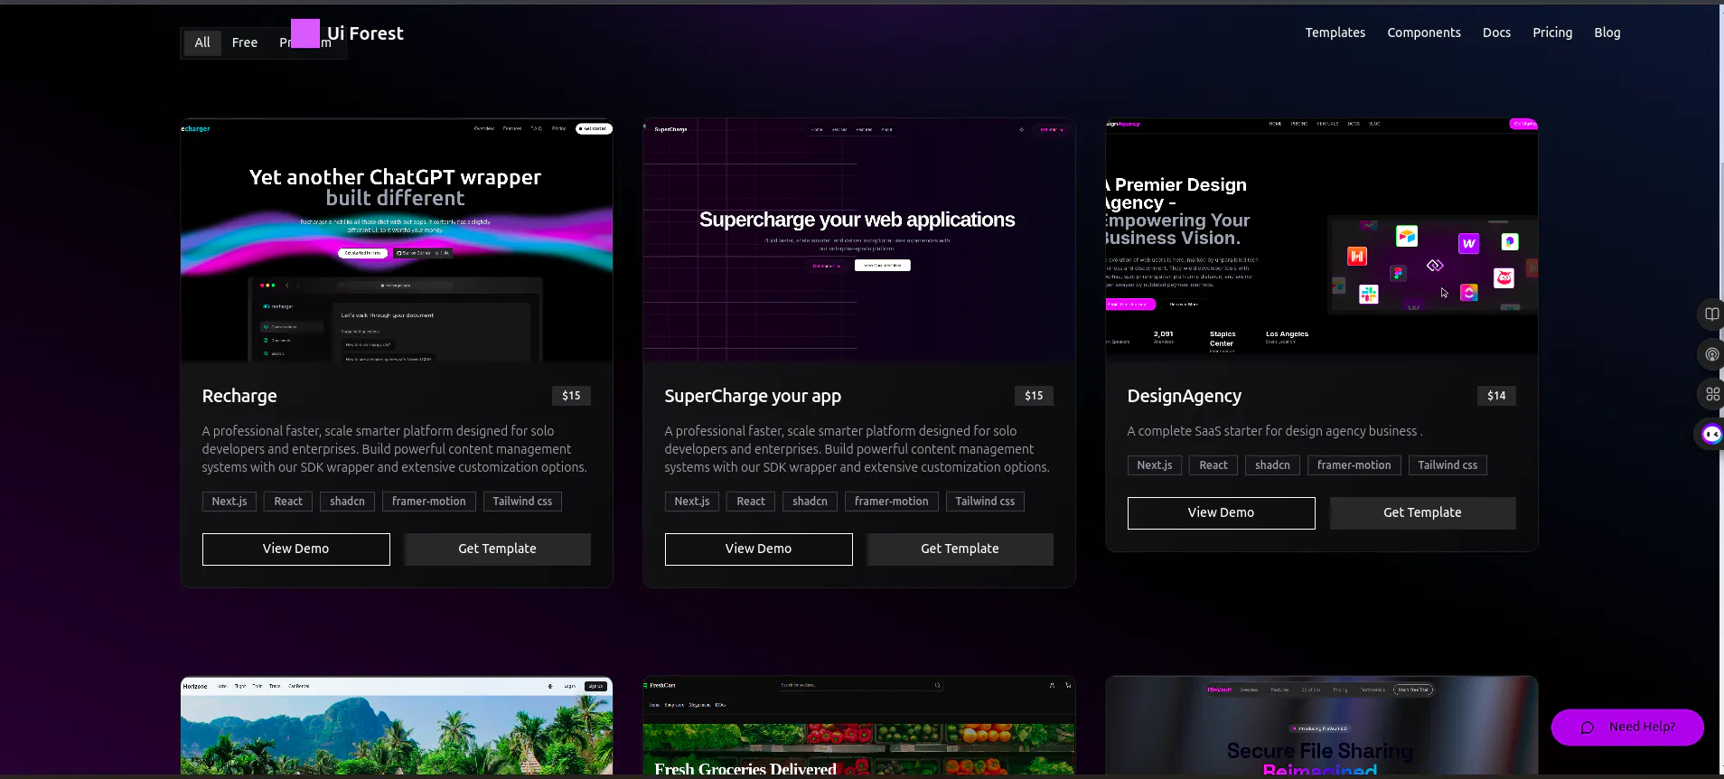
Task: Click Get Template for DesignAgency
Action: (x=1422, y=513)
